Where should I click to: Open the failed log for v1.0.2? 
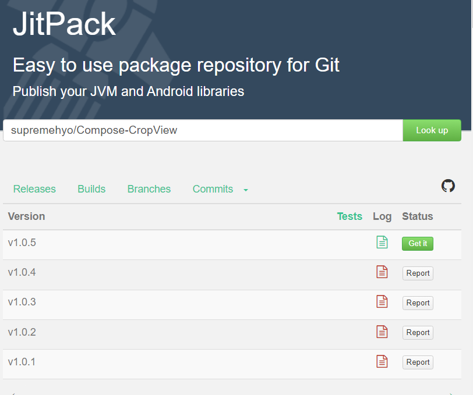[382, 332]
